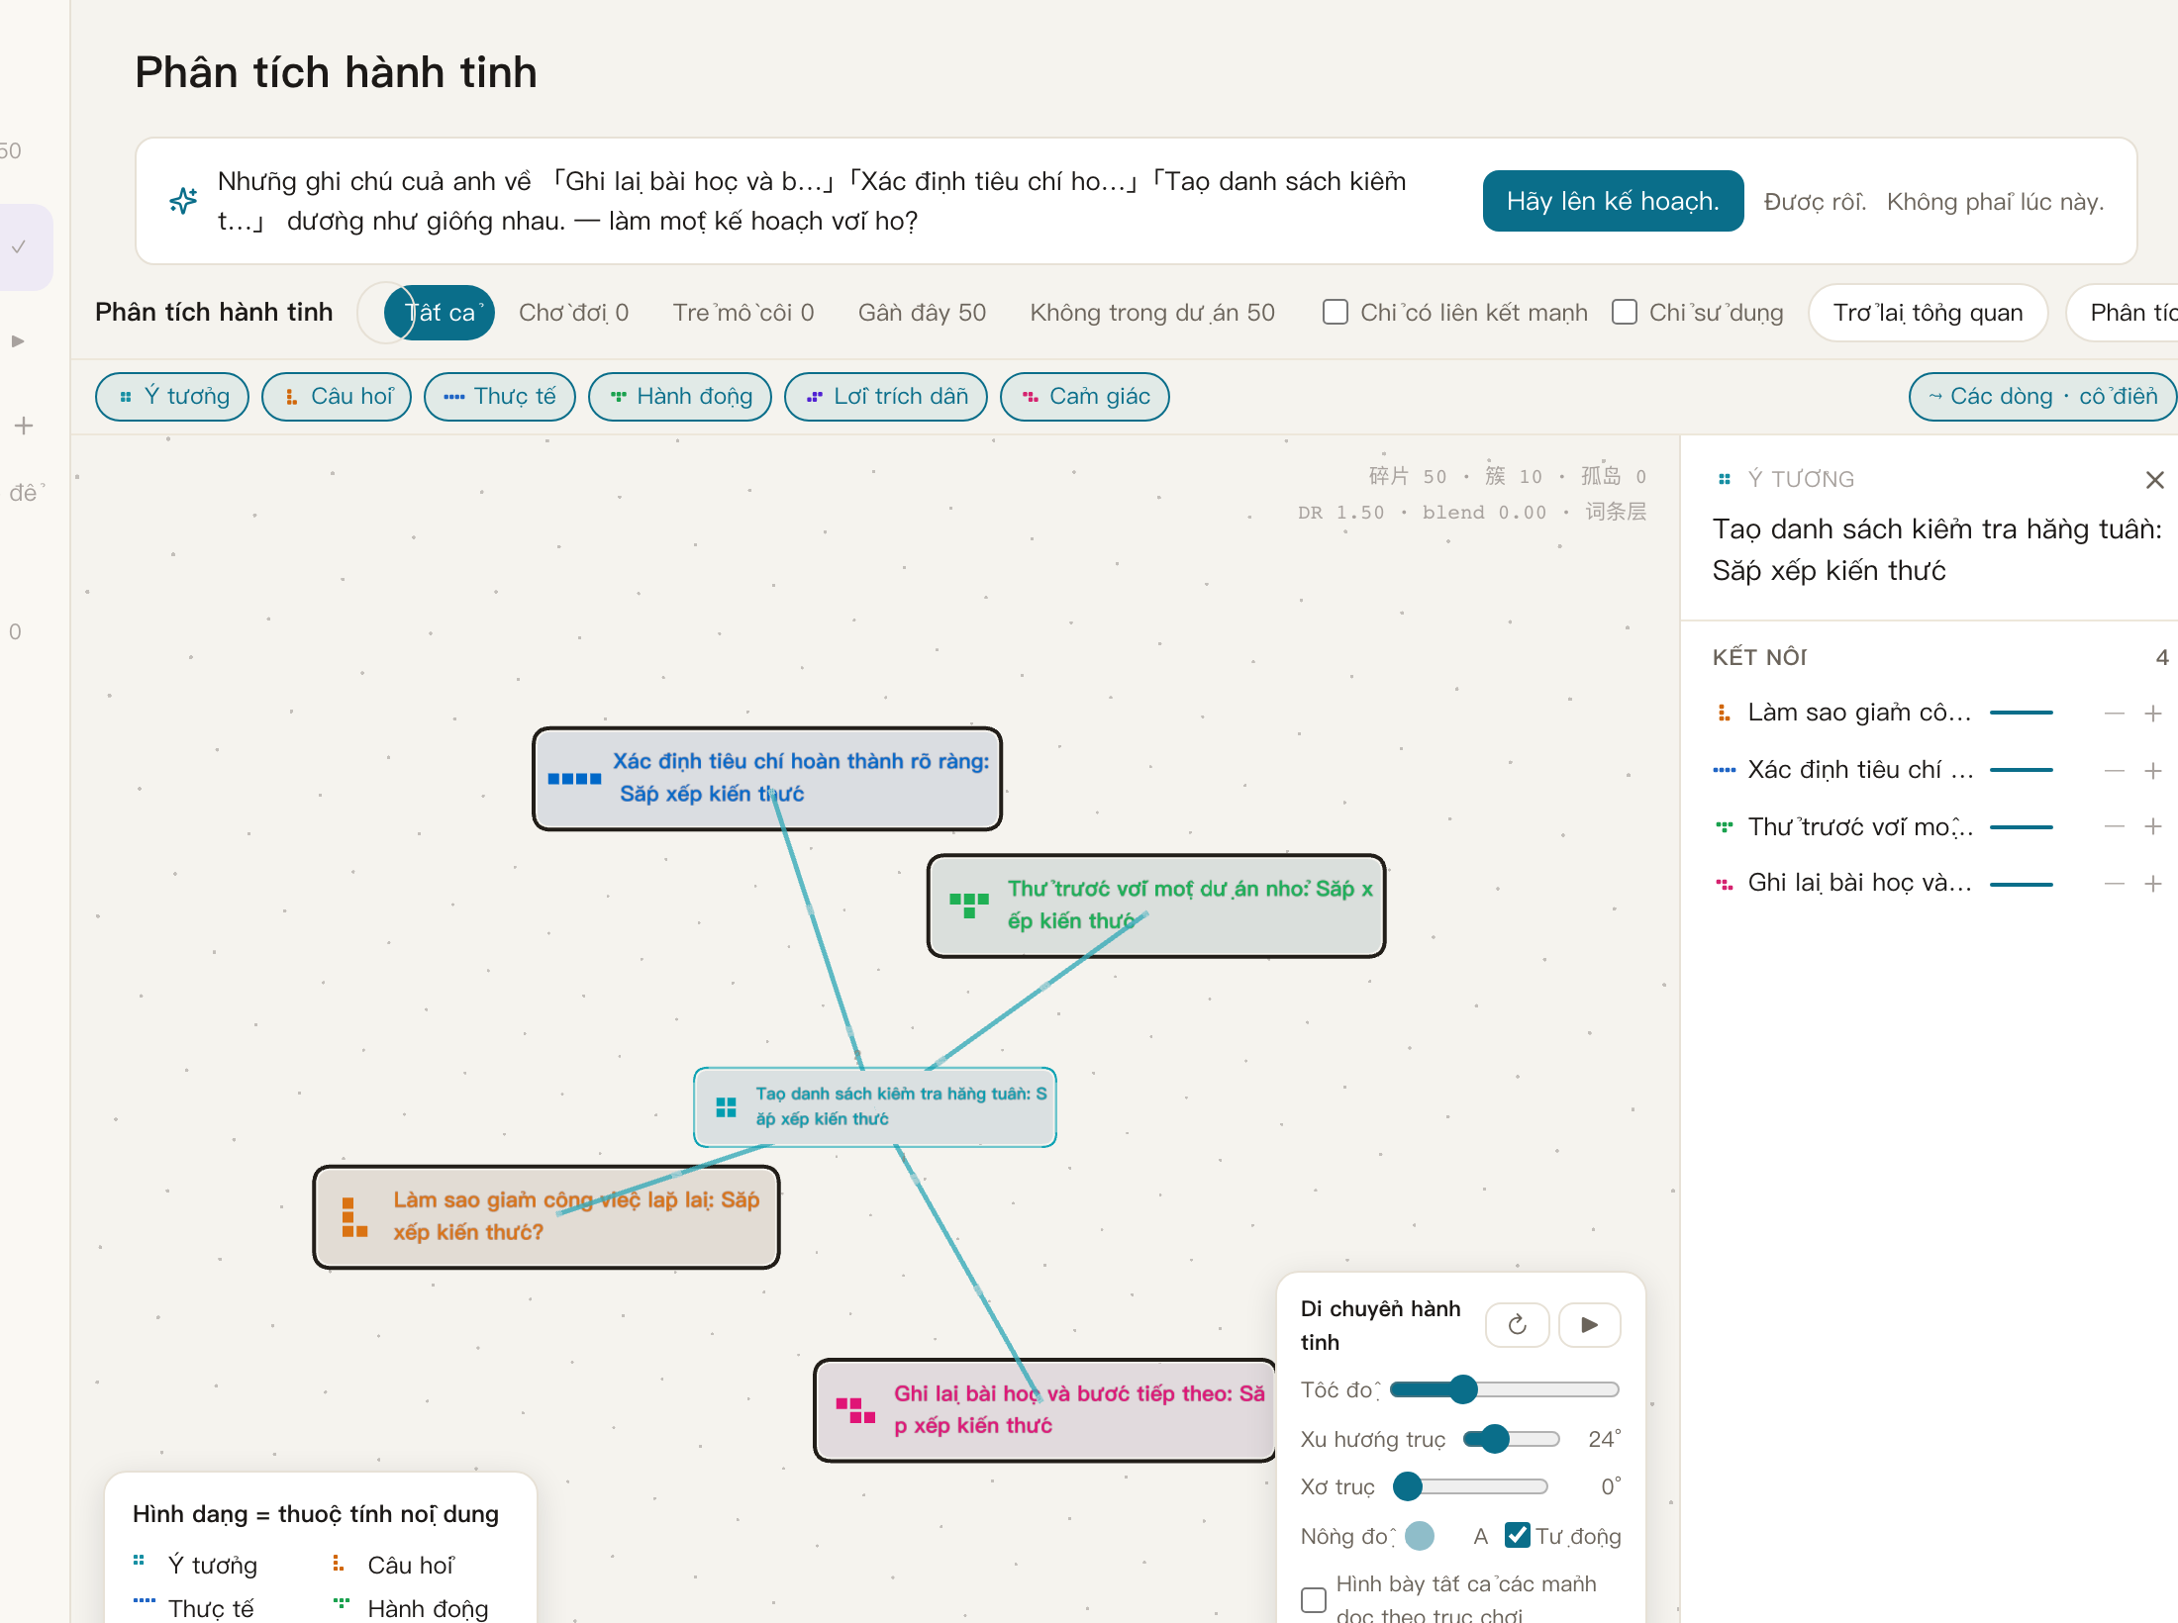Click Trở lại tổng quan button
Image resolution: width=2178 pixels, height=1623 pixels.
(1928, 313)
